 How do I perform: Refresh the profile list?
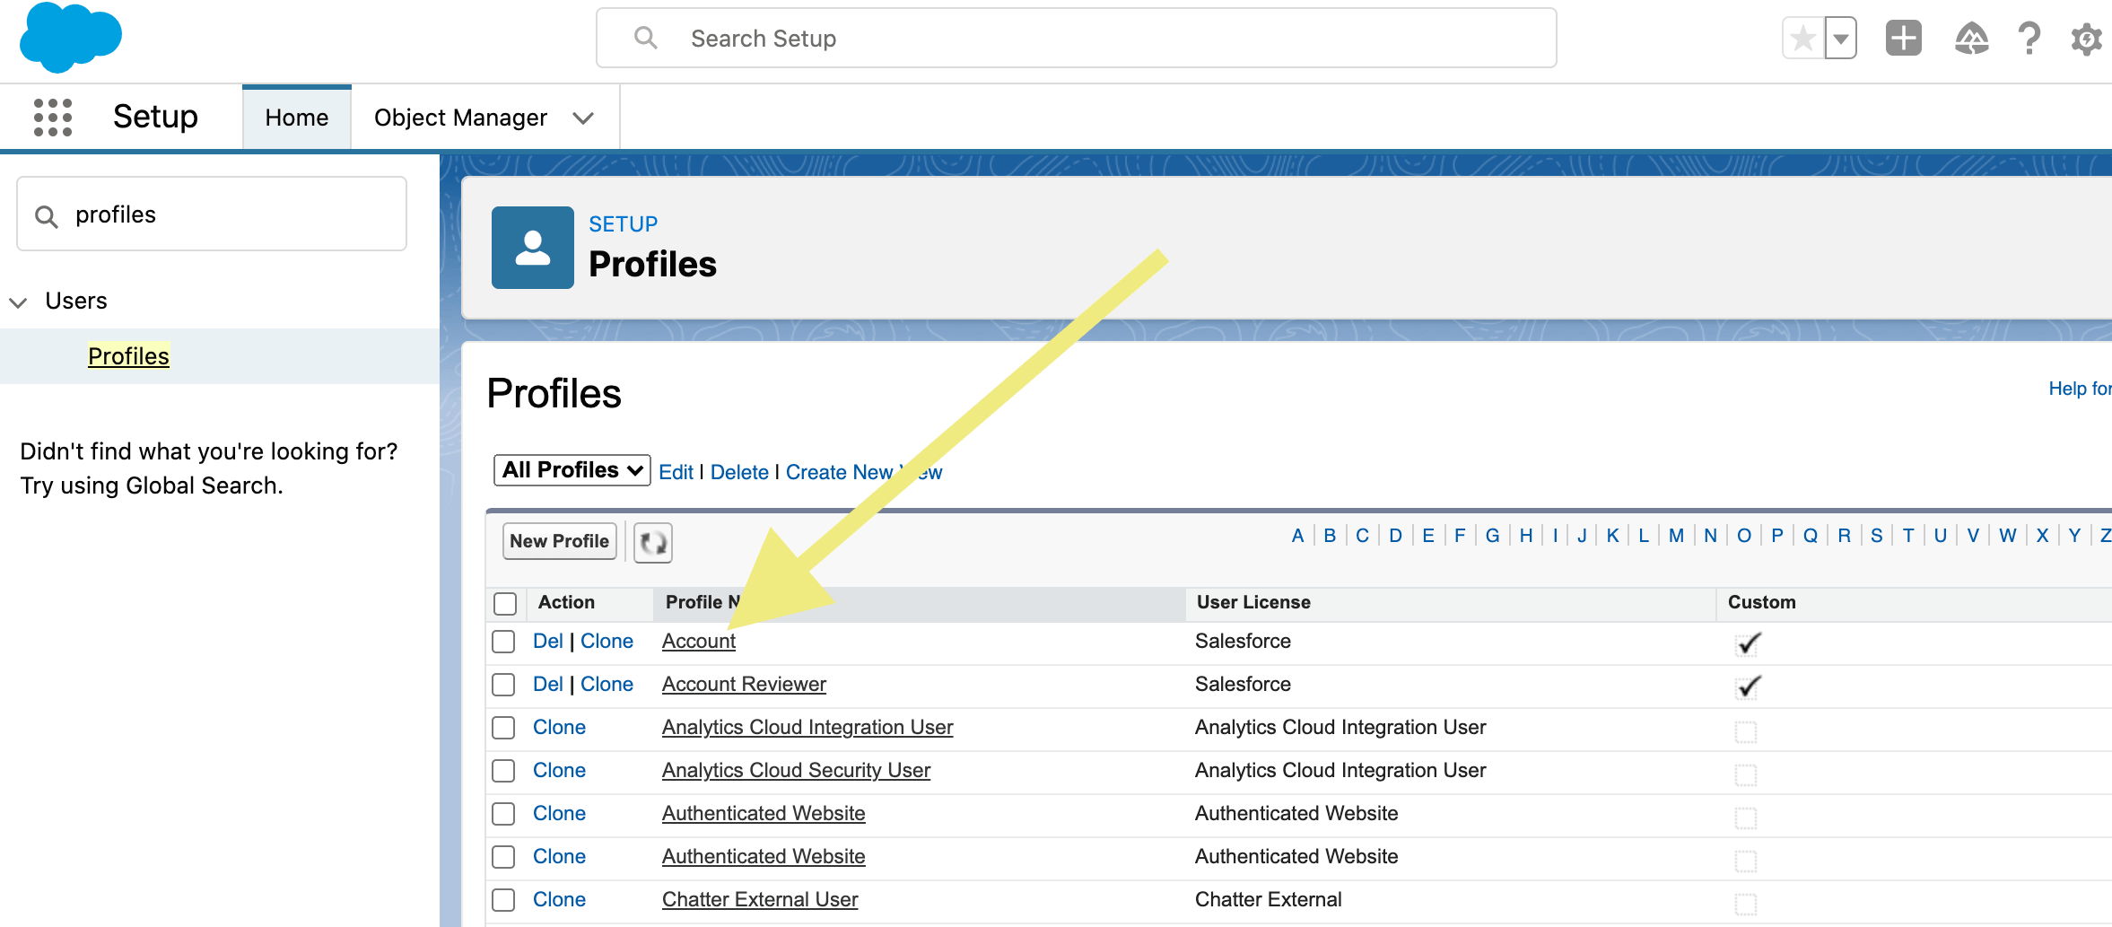pyautogui.click(x=652, y=542)
